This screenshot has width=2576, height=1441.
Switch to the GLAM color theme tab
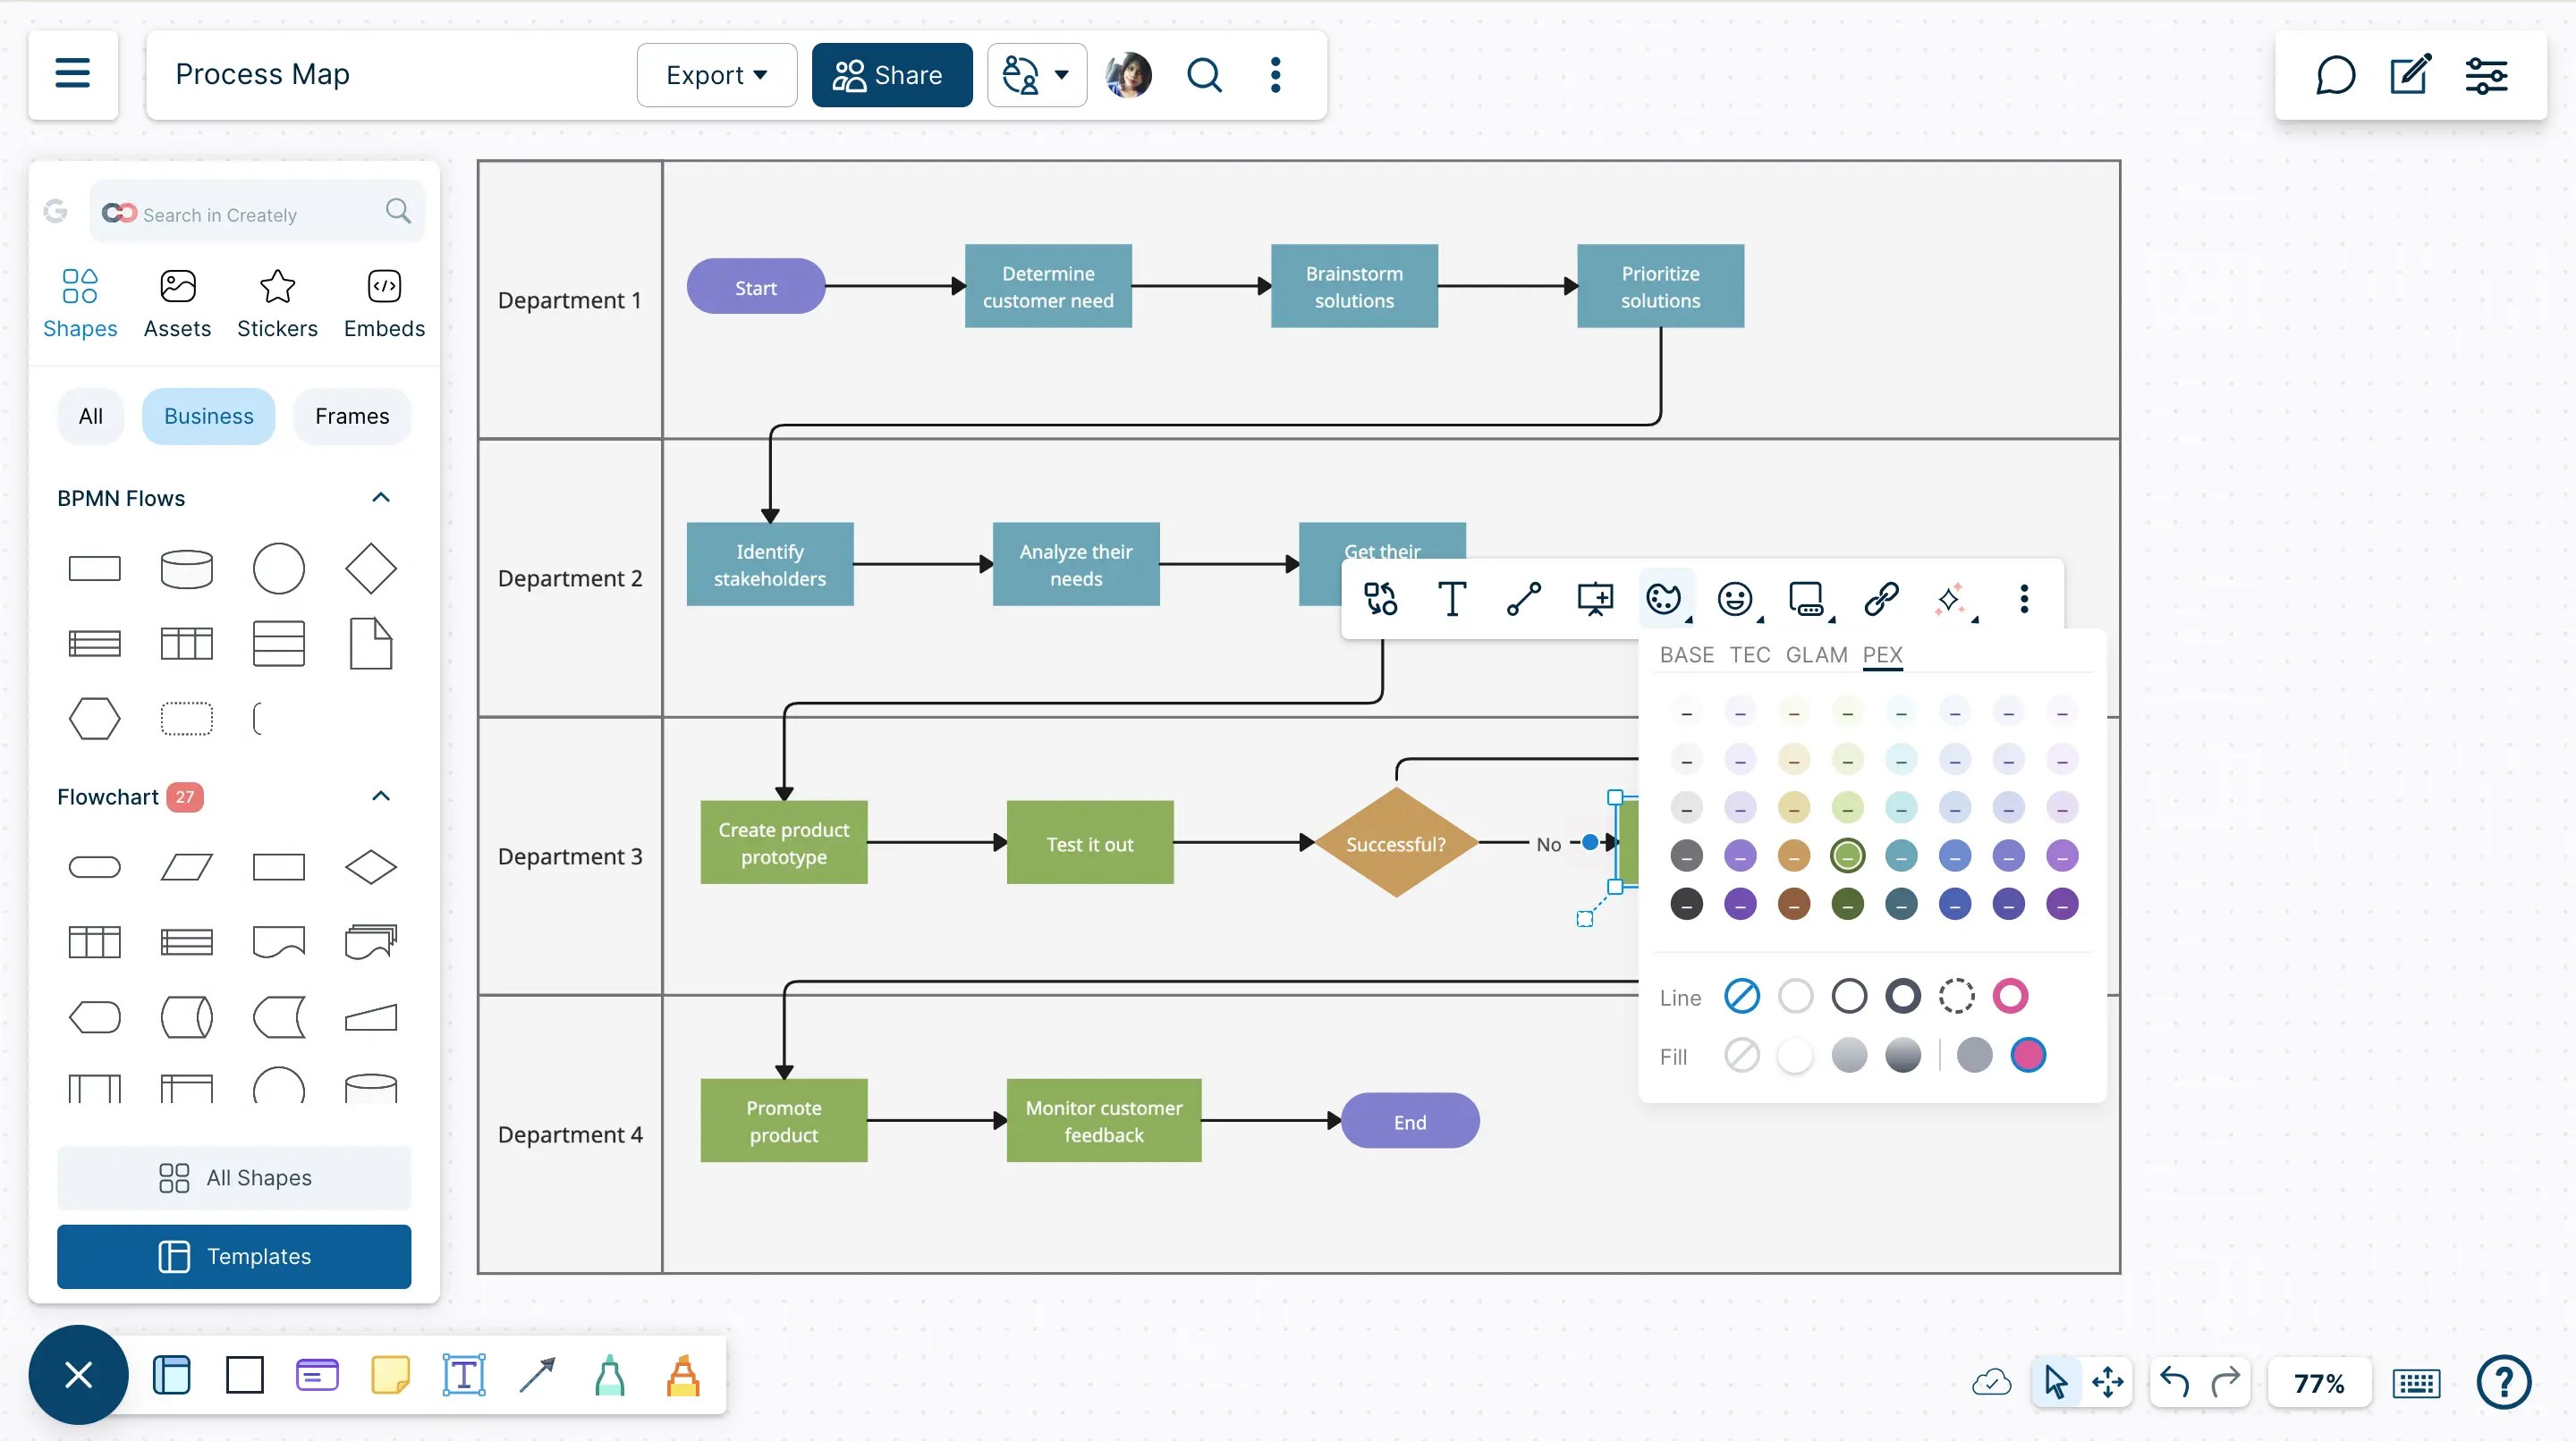[1817, 654]
